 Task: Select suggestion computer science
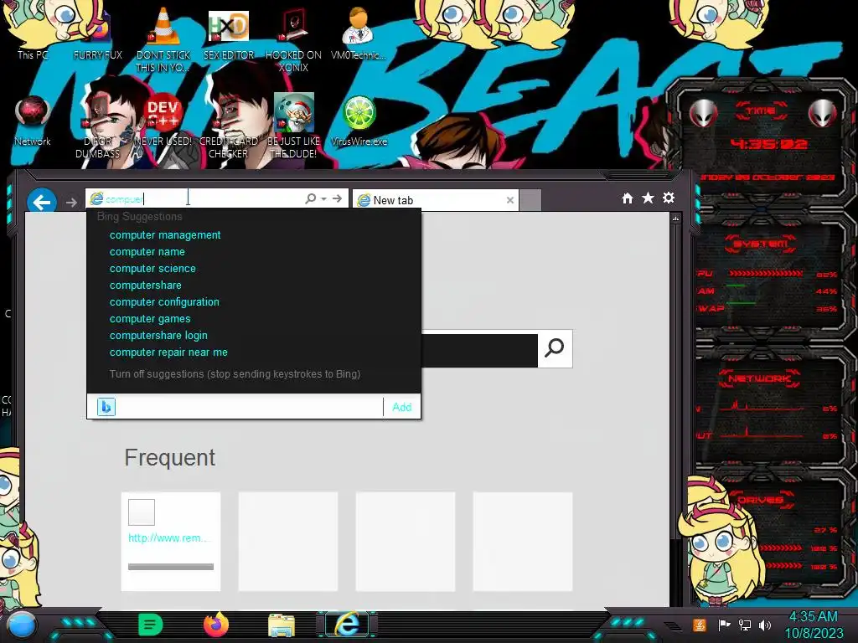point(152,269)
